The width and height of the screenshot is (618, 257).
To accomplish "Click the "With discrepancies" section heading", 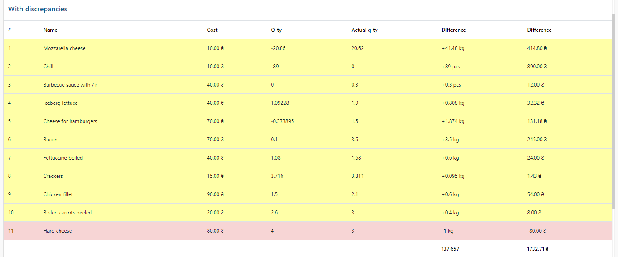I will point(37,9).
